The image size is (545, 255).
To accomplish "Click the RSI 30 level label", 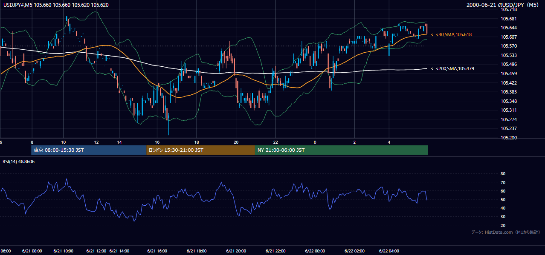I will coord(503,217).
